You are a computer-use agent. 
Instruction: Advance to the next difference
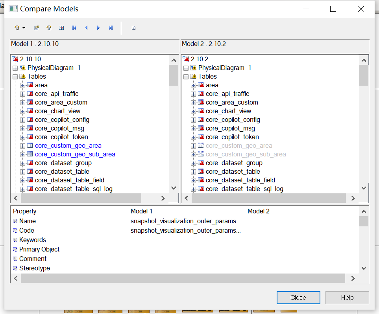pos(98,28)
